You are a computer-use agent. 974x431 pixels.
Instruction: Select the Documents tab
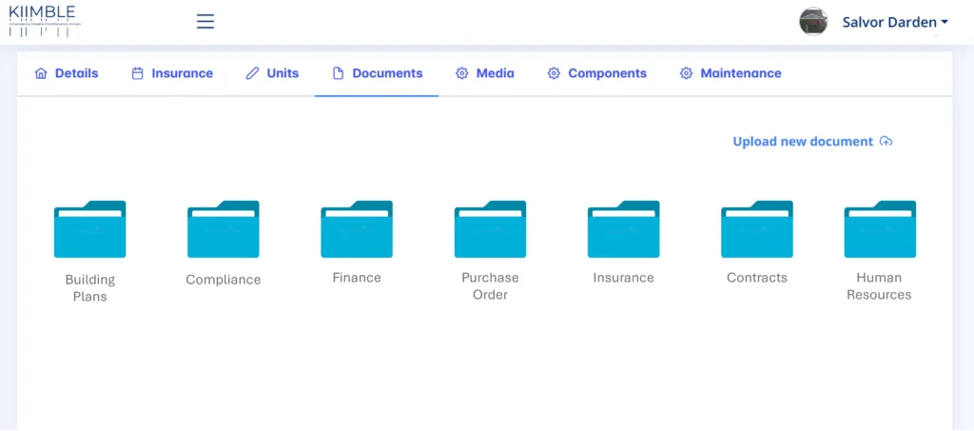coord(378,73)
